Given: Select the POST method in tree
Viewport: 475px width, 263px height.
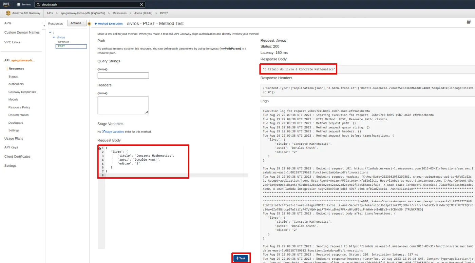Looking at the screenshot, I should pyautogui.click(x=71, y=46).
